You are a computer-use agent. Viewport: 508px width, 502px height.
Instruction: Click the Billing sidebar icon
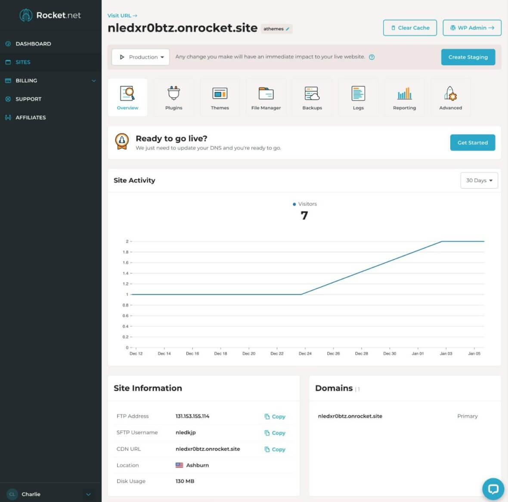(x=8, y=80)
